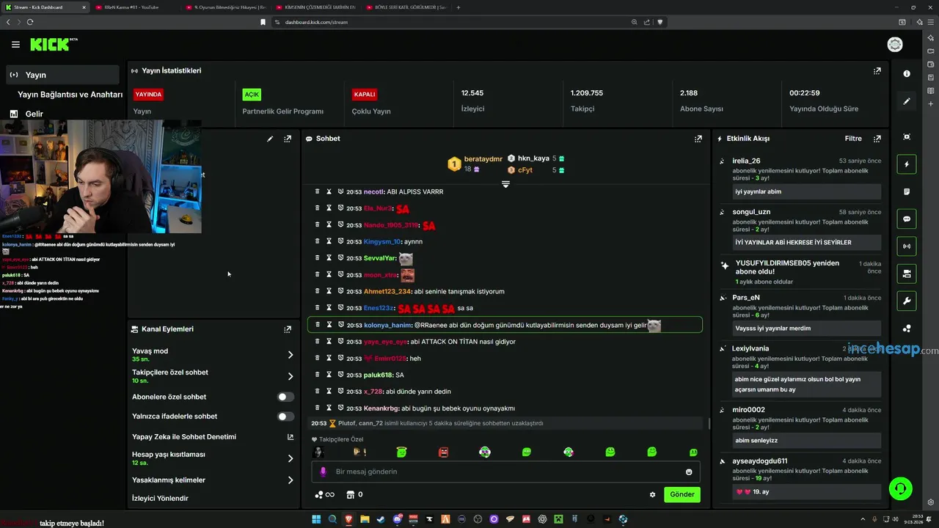Toggle the lightning activity feed sidebar icon
939x528 pixels.
coord(907,164)
